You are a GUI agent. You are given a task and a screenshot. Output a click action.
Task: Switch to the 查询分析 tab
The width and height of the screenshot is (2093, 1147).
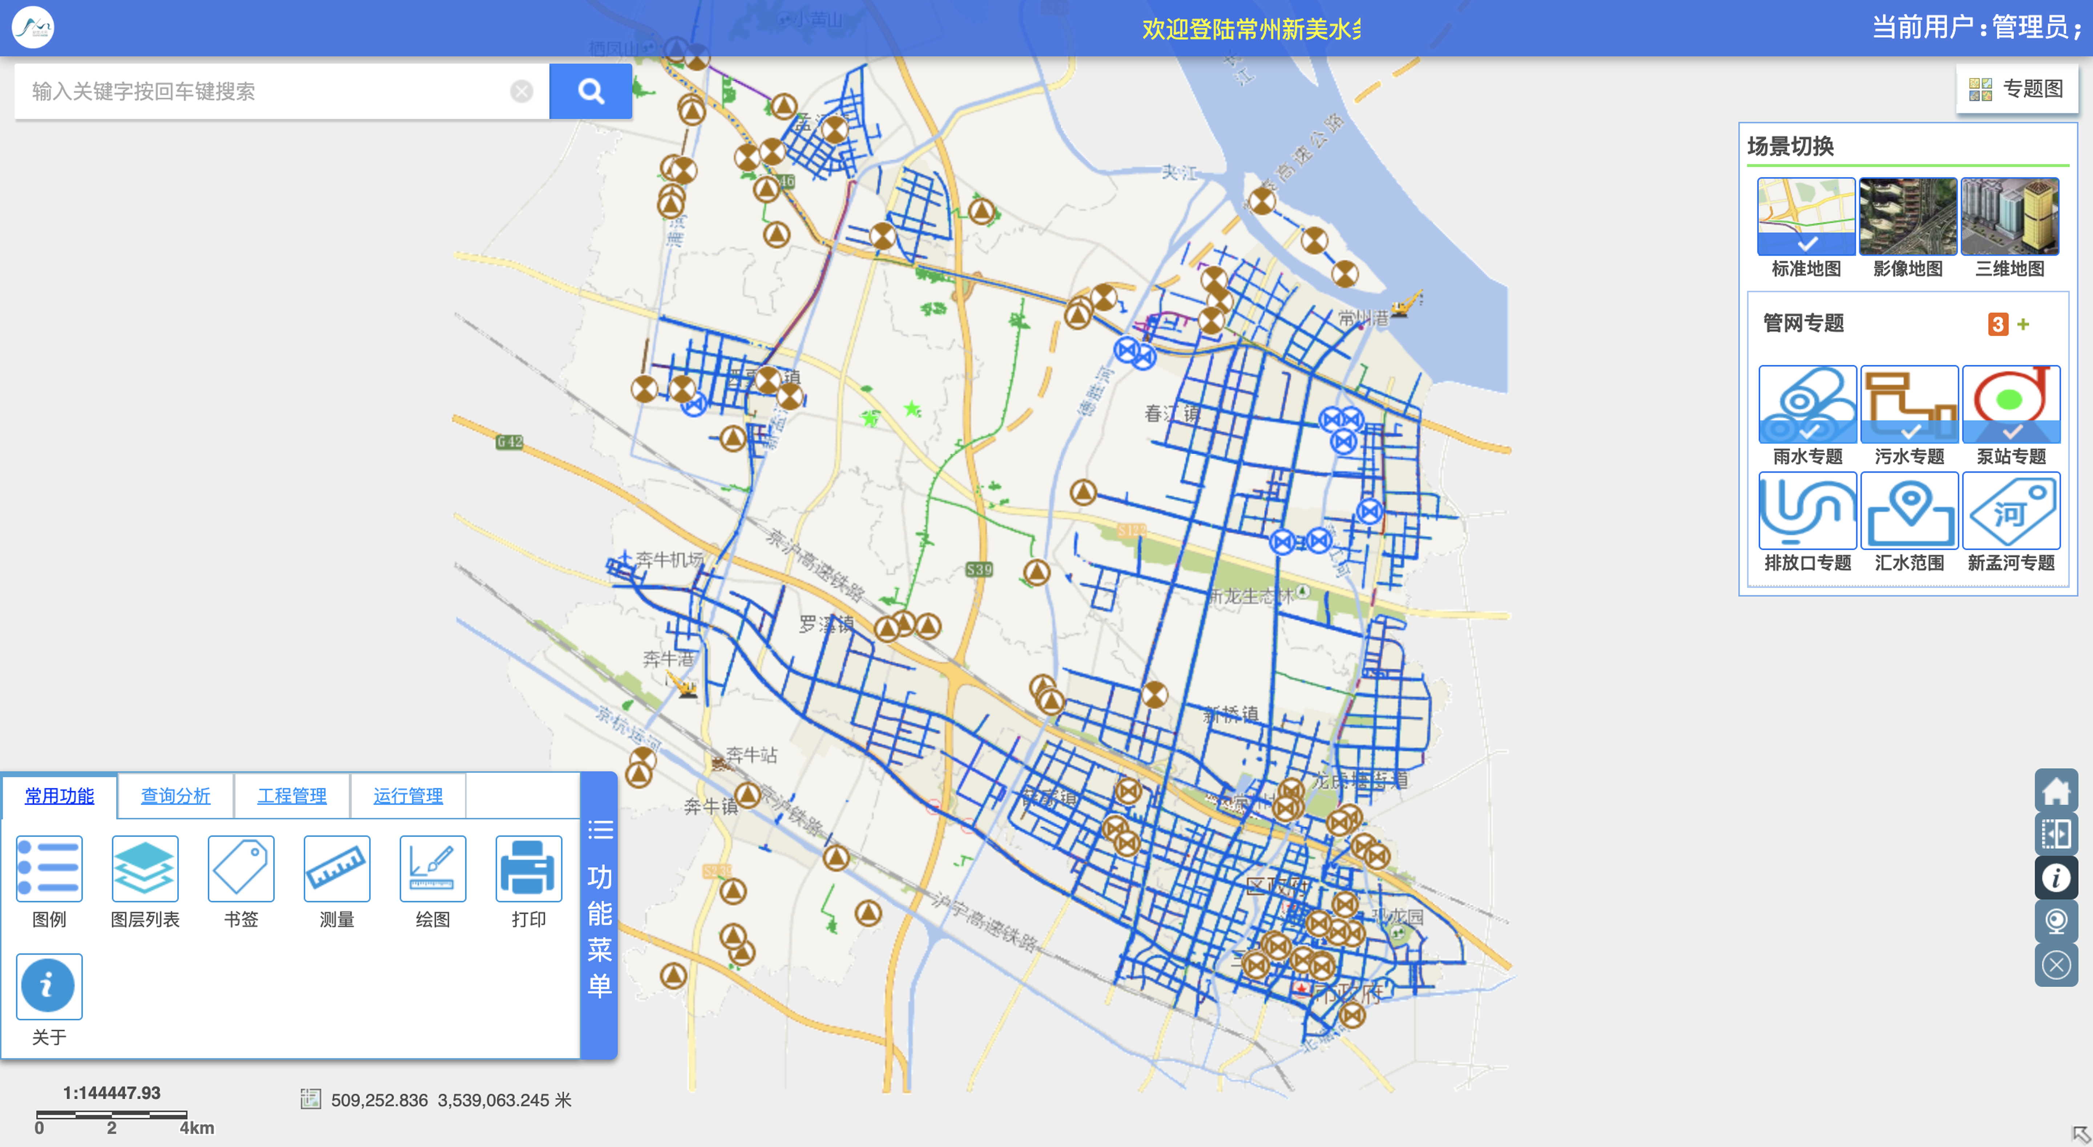point(176,796)
